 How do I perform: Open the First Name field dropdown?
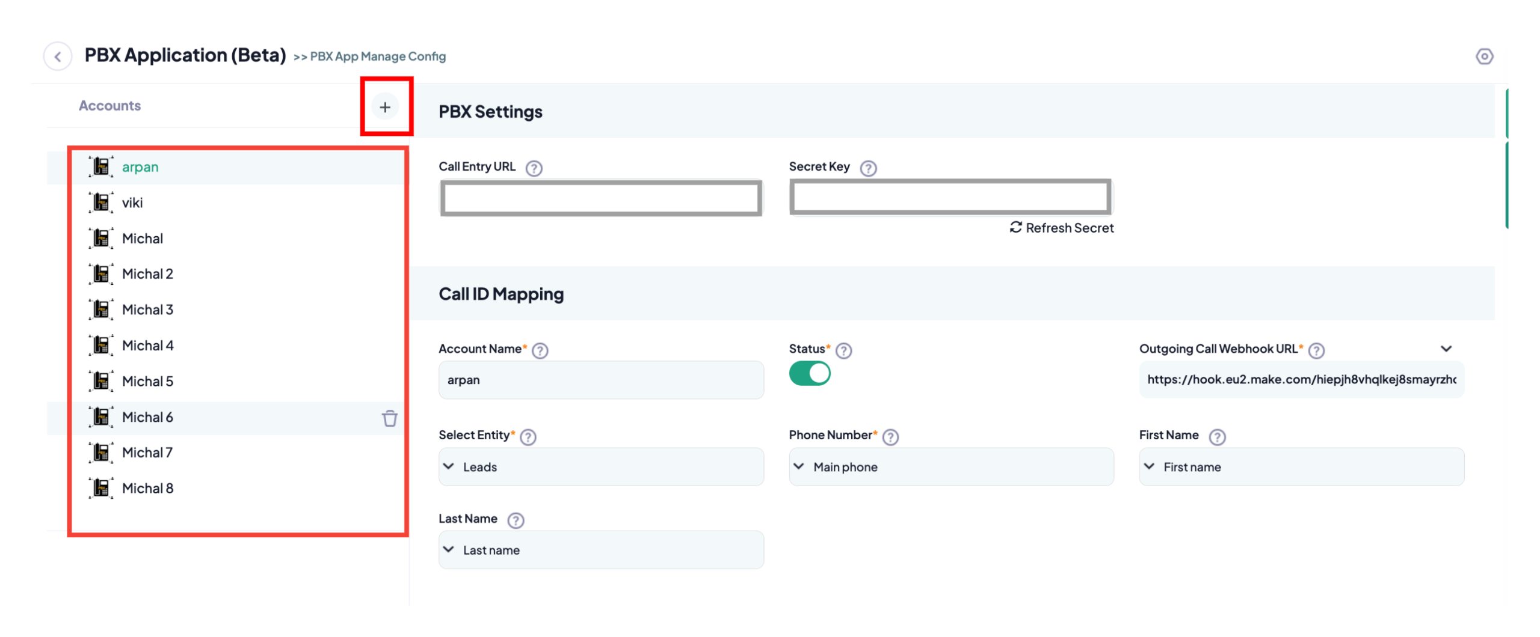point(1301,467)
